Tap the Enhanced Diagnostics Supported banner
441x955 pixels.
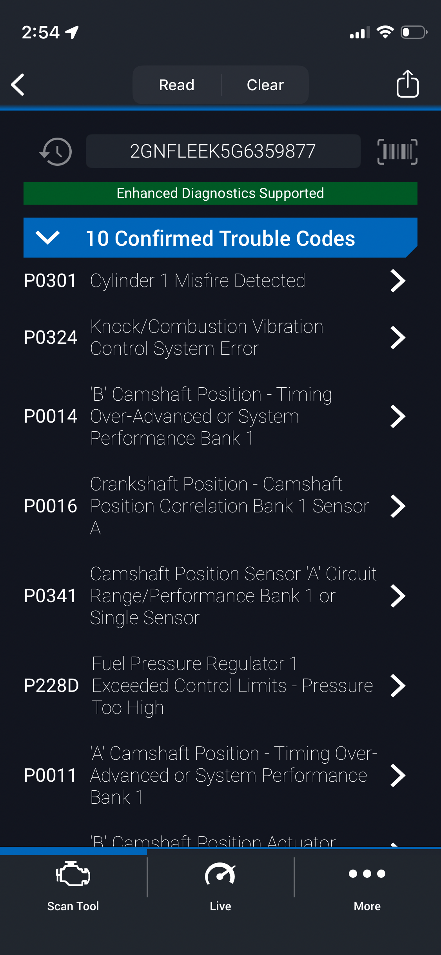pyautogui.click(x=220, y=193)
